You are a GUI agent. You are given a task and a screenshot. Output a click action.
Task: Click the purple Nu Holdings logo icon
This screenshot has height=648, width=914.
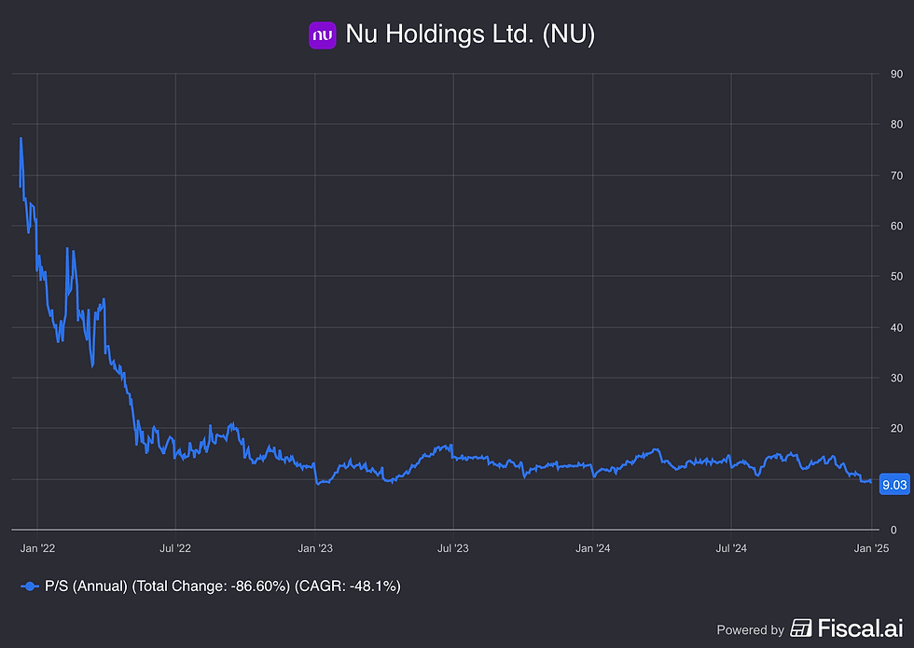pyautogui.click(x=323, y=35)
